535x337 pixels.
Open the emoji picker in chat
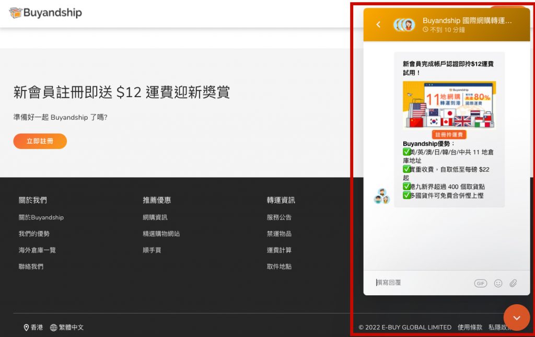(x=498, y=283)
